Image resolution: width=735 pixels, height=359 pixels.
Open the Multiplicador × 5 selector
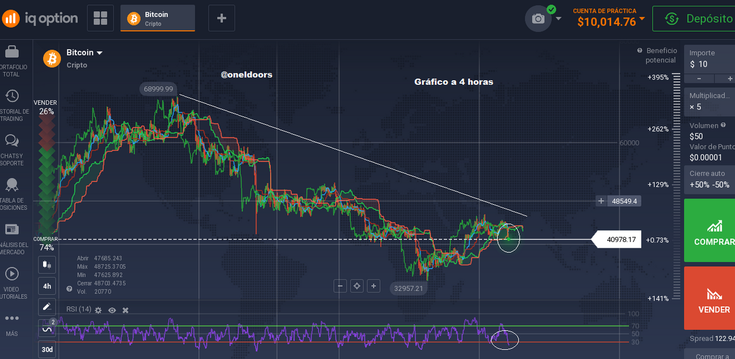click(x=710, y=102)
